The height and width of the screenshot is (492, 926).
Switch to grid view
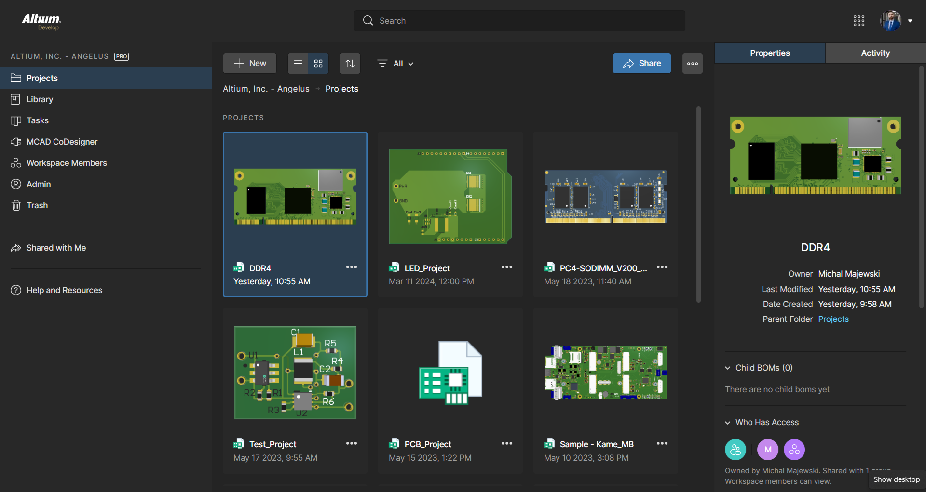click(318, 63)
